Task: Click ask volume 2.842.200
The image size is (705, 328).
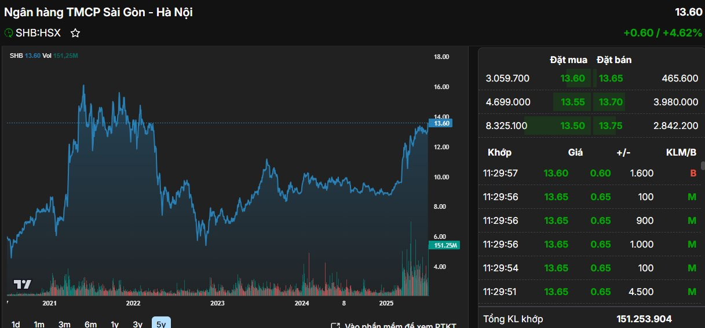Action: point(675,126)
